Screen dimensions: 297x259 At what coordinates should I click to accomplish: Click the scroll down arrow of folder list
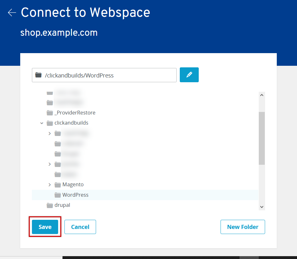click(x=262, y=207)
